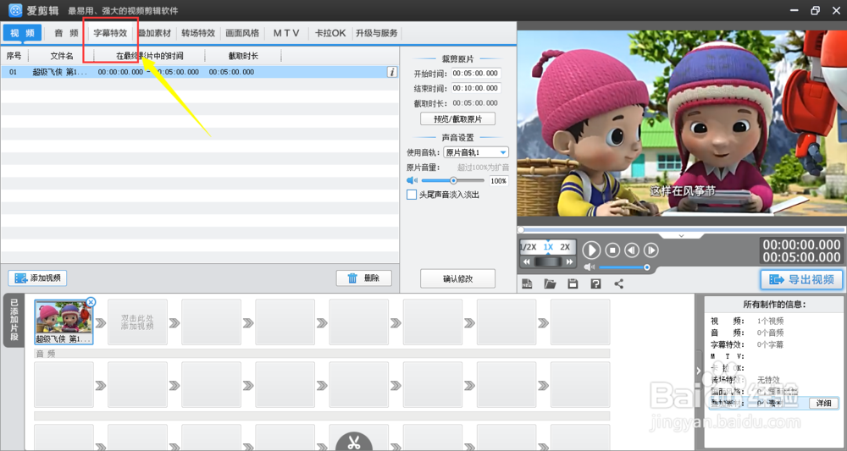847x451 pixels.
Task: Switch to the 转场特效 tab
Action: tap(198, 33)
